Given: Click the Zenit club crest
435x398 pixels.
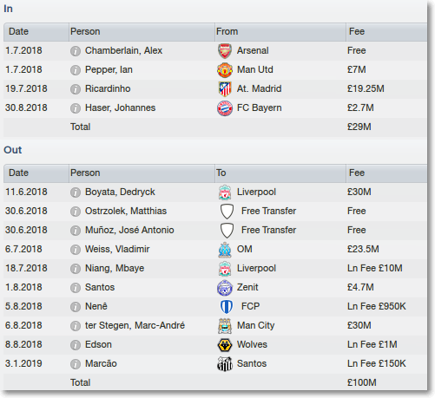Looking at the screenshot, I should pyautogui.click(x=225, y=288).
